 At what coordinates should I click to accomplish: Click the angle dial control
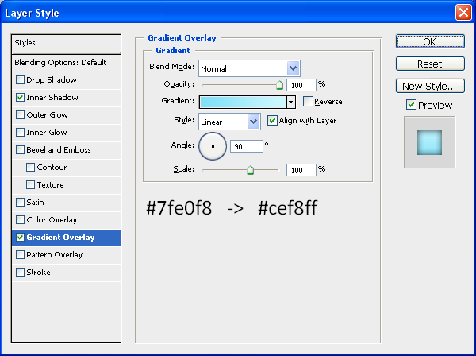[213, 146]
